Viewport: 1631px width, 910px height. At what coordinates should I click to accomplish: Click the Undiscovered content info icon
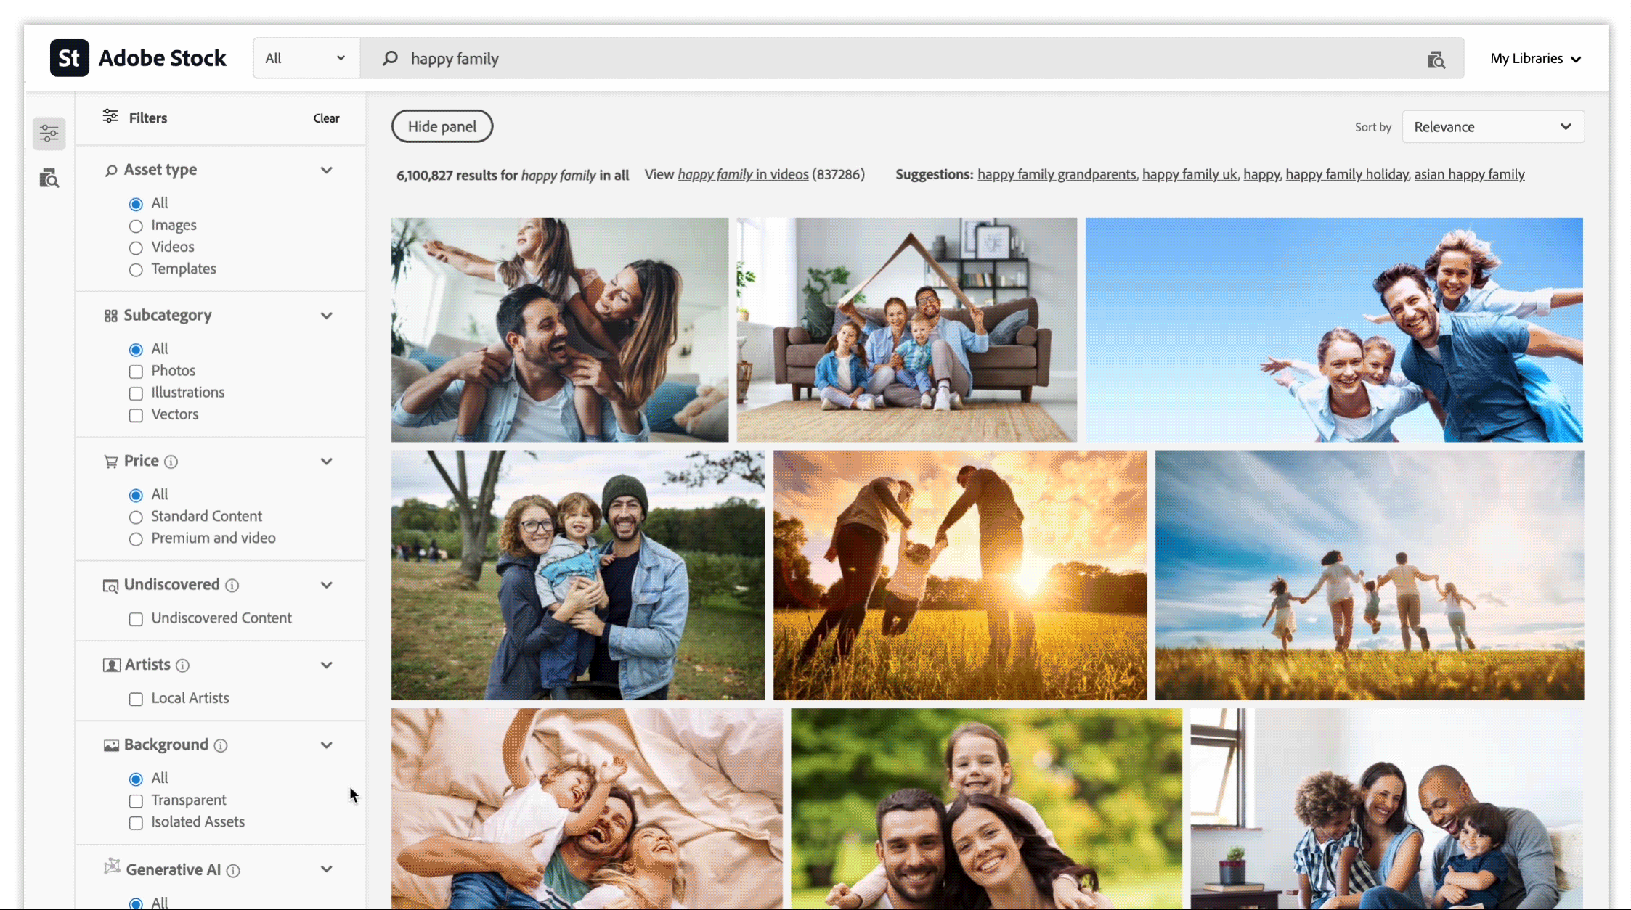click(x=232, y=584)
